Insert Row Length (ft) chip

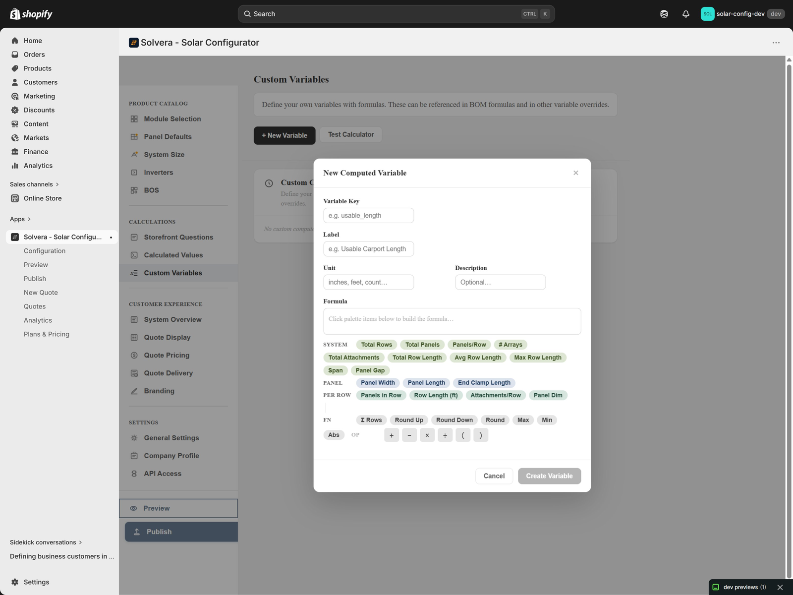tap(436, 395)
